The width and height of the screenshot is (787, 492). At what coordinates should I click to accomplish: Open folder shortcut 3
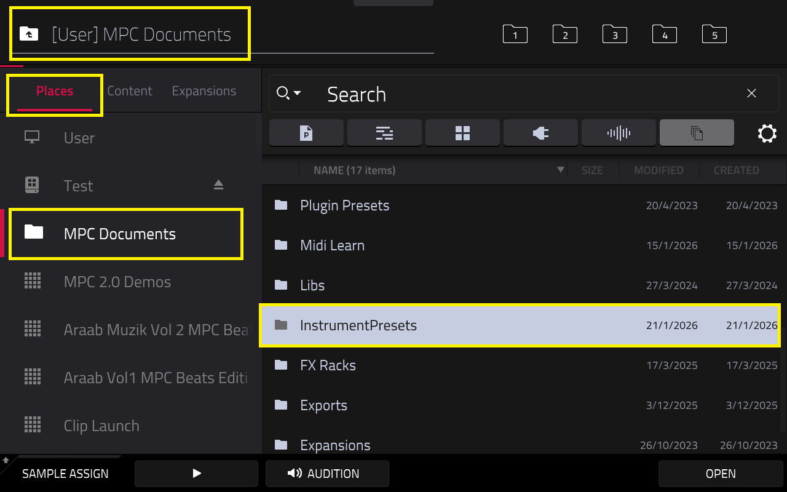pos(615,34)
